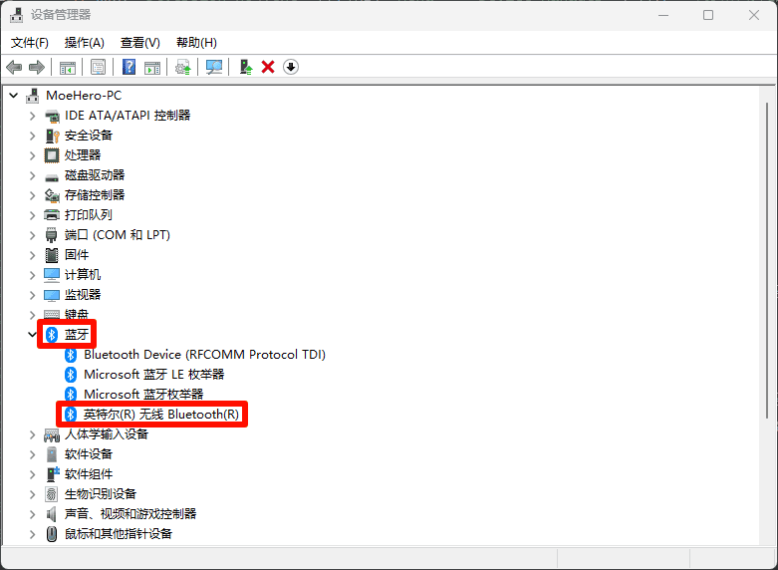The width and height of the screenshot is (778, 570).
Task: Click the 软件设备 label
Action: click(89, 454)
